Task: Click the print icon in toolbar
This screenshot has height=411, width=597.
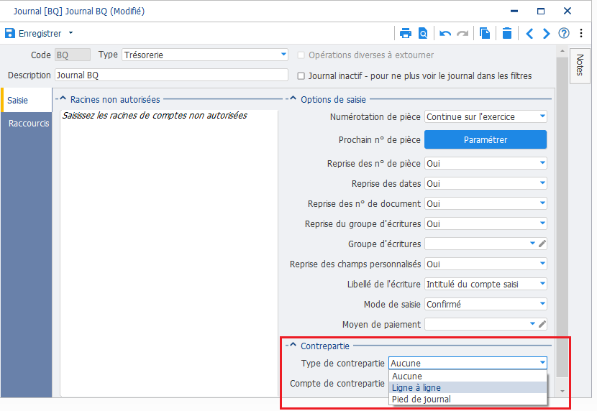Action: click(x=406, y=33)
